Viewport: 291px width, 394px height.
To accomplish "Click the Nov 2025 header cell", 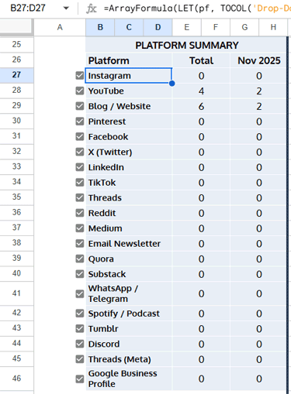I will tap(258, 60).
